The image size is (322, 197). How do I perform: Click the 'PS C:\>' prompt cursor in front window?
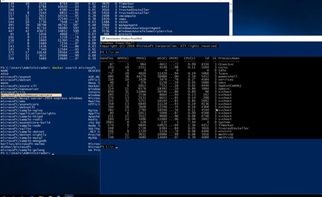(116, 147)
